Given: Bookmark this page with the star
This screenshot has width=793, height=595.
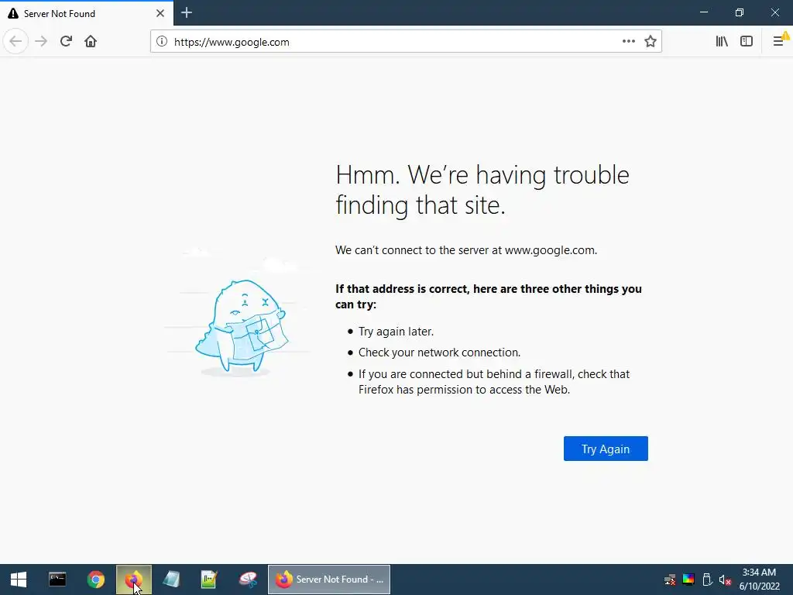Looking at the screenshot, I should click(x=651, y=42).
